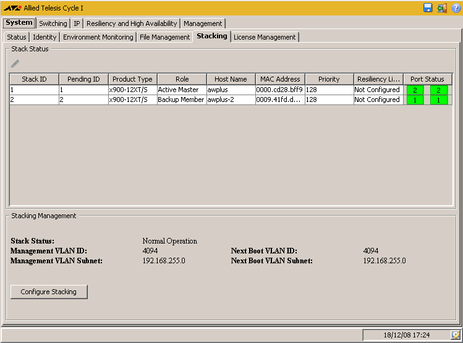Select the Active Master role cell
The width and height of the screenshot is (463, 343).
pos(182,90)
